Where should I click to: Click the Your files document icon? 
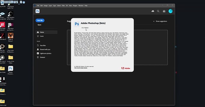[x=38, y=45]
